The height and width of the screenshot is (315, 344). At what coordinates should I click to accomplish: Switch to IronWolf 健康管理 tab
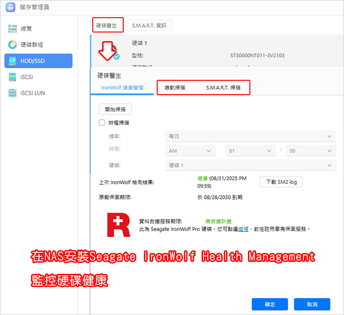[x=122, y=88]
